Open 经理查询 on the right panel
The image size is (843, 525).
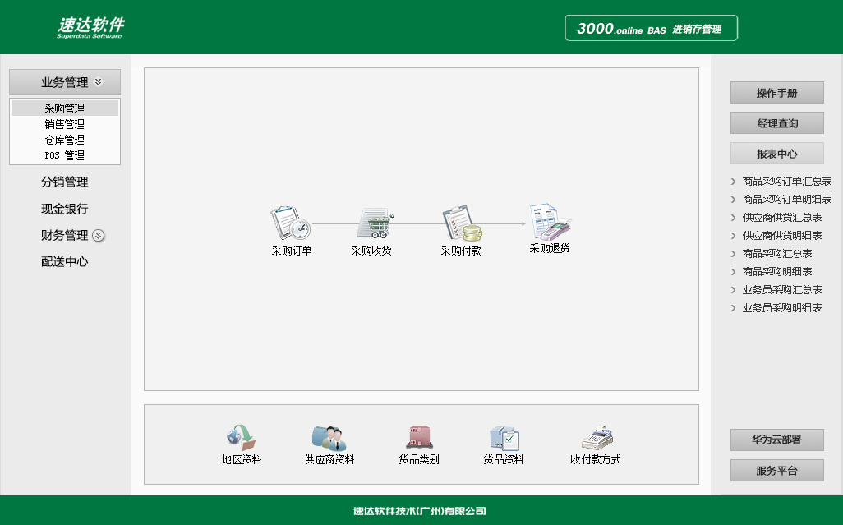pyautogui.click(x=776, y=122)
